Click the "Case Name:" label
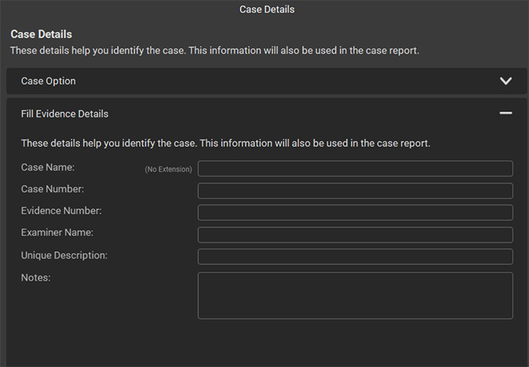Viewport: 529px width, 367px height. 47,167
